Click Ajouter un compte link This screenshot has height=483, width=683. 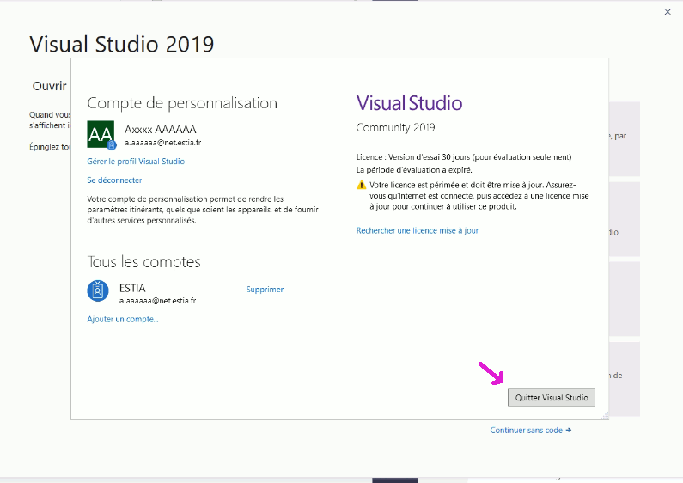(123, 319)
